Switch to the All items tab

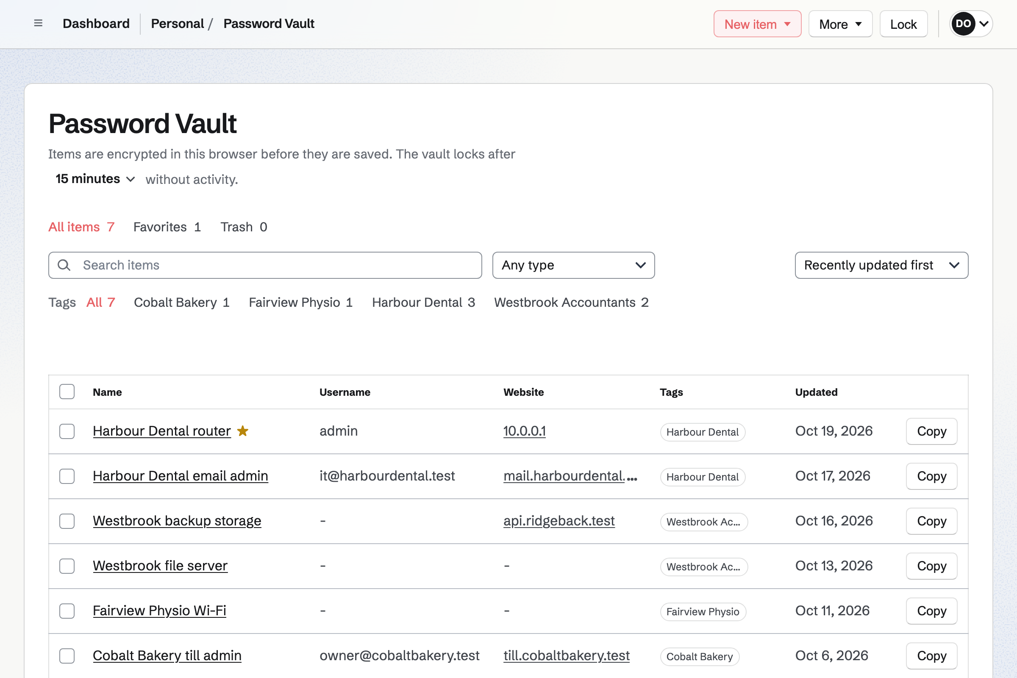[81, 227]
